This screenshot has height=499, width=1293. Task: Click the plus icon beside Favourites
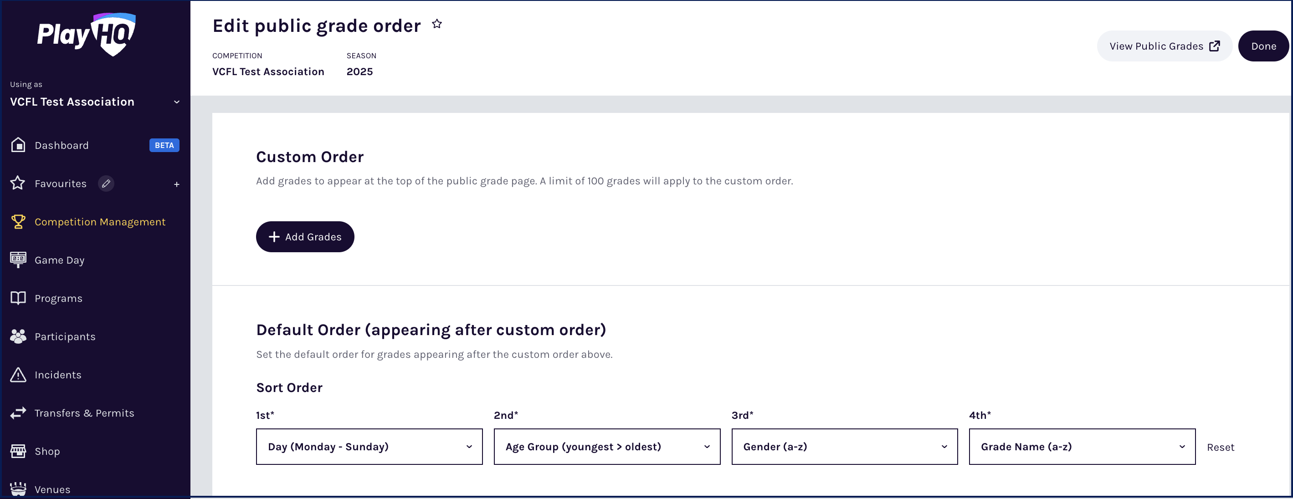coord(177,184)
